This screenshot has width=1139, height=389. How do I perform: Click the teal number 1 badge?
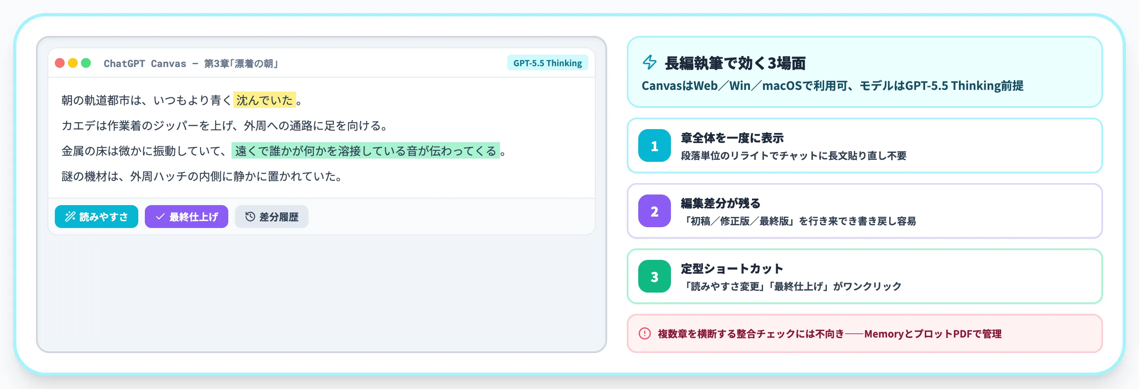pyautogui.click(x=655, y=145)
